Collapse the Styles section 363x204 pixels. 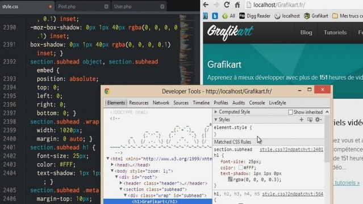tap(216, 120)
